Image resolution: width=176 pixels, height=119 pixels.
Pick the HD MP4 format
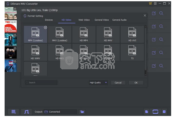tap(84, 34)
